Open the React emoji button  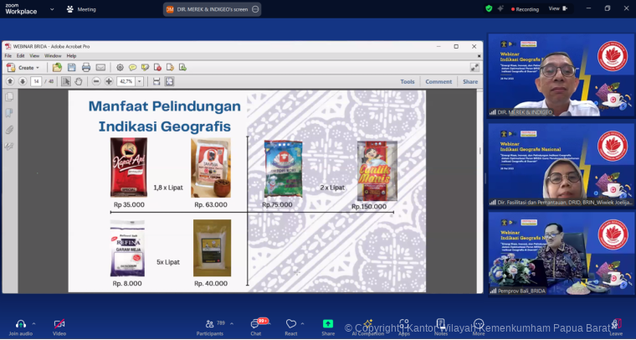click(290, 324)
